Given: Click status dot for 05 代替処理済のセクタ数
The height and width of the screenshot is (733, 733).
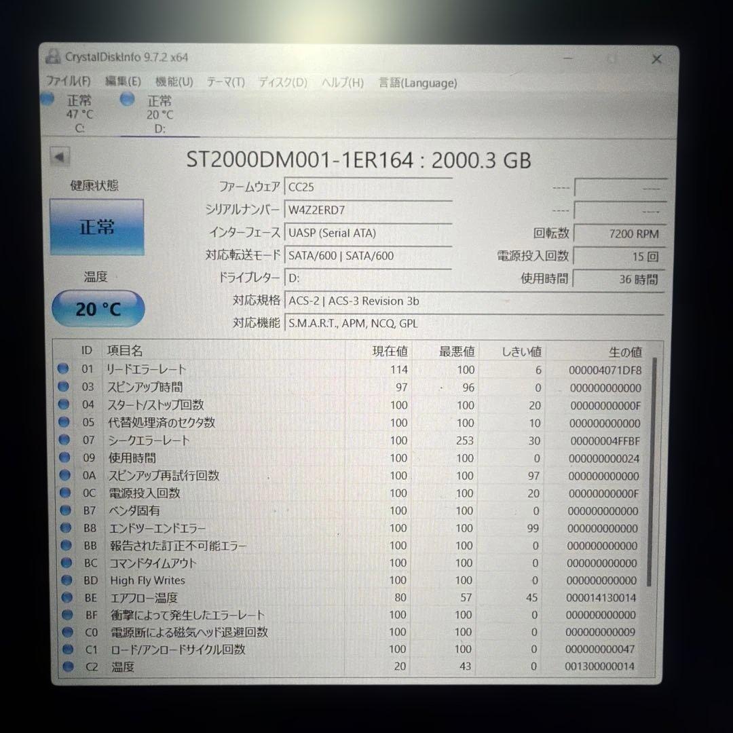Looking at the screenshot, I should coord(64,422).
